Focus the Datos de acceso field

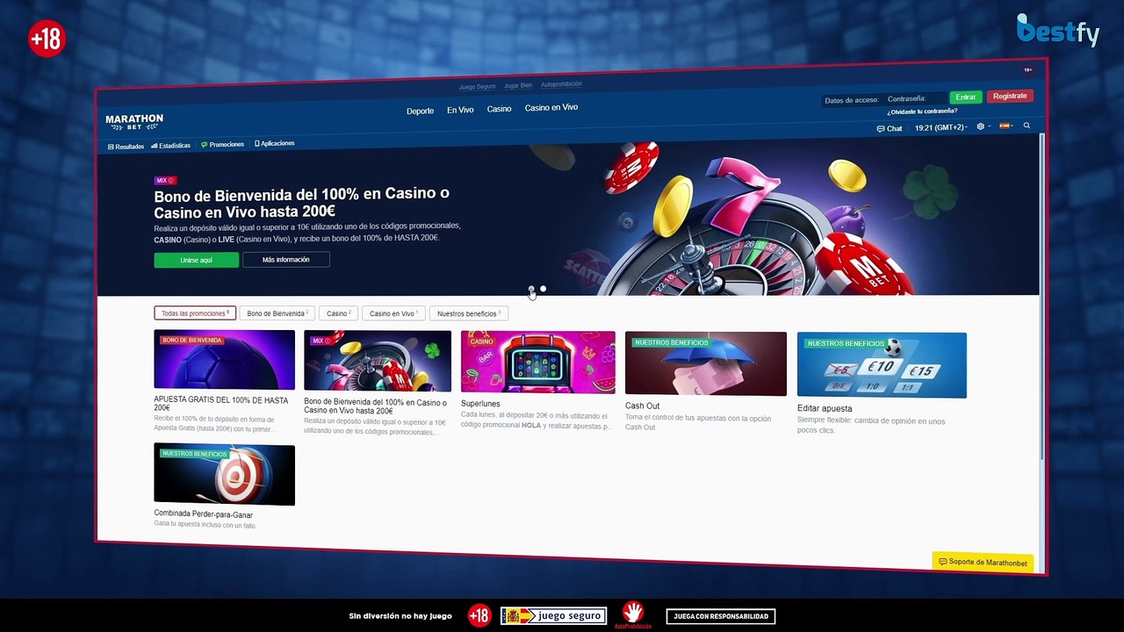[x=852, y=100]
